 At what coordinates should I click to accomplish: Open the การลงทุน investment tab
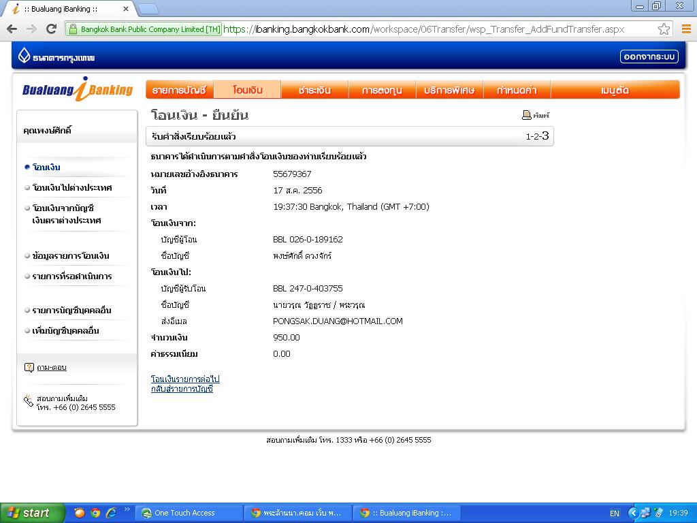(x=382, y=90)
